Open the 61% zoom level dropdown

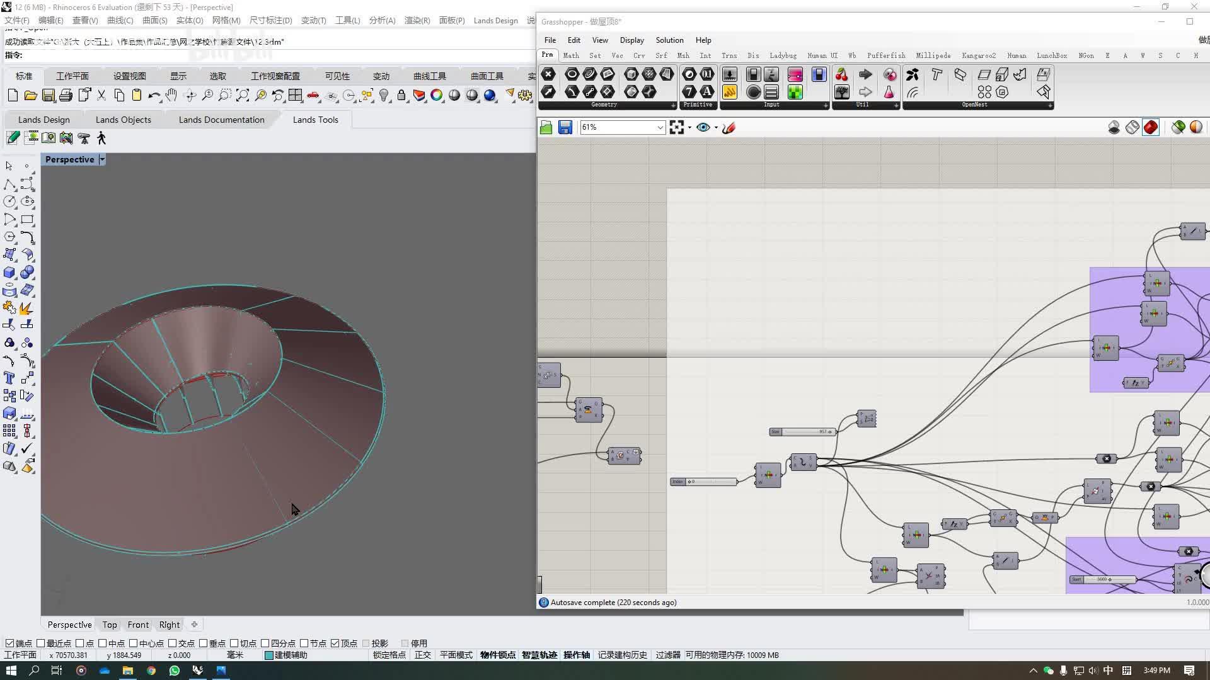[660, 128]
